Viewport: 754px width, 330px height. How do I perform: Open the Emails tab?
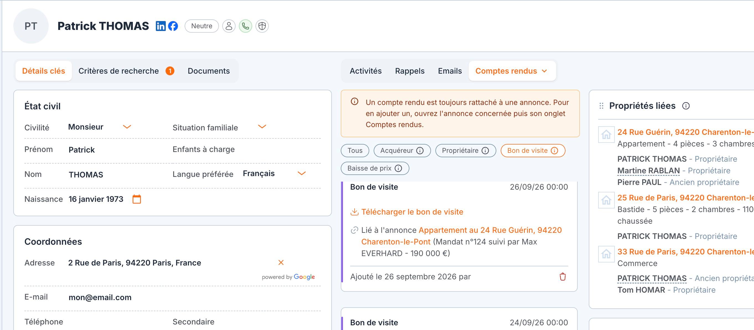click(450, 71)
